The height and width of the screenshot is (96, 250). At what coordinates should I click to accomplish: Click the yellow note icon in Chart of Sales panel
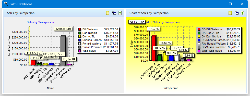230,13
